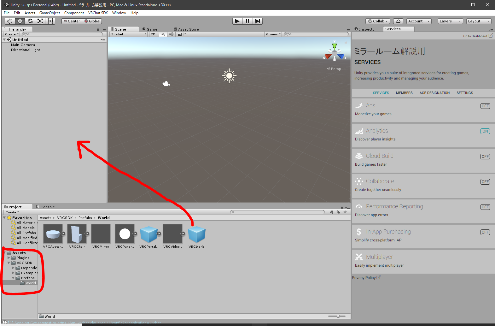This screenshot has height=326, width=495.
Task: Switch to the Asset Store tab
Action: click(186, 29)
